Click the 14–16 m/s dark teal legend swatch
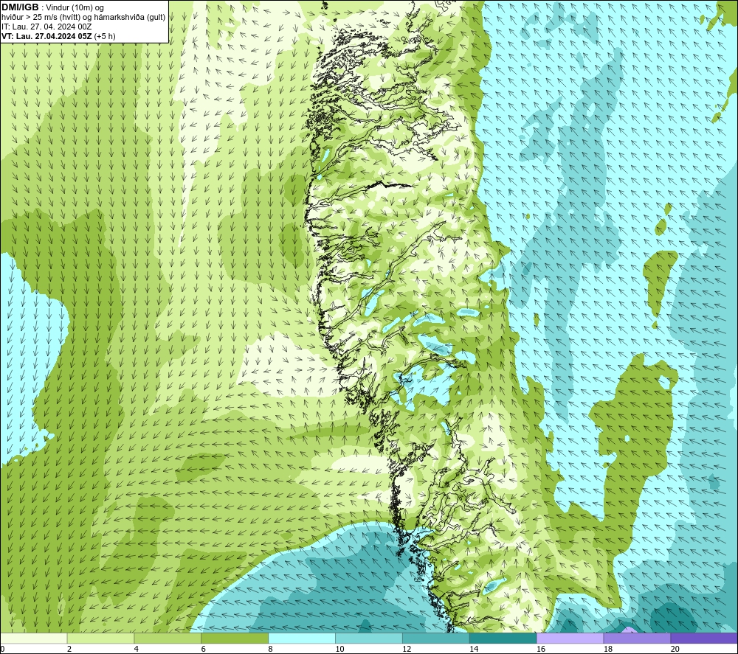 (503, 639)
